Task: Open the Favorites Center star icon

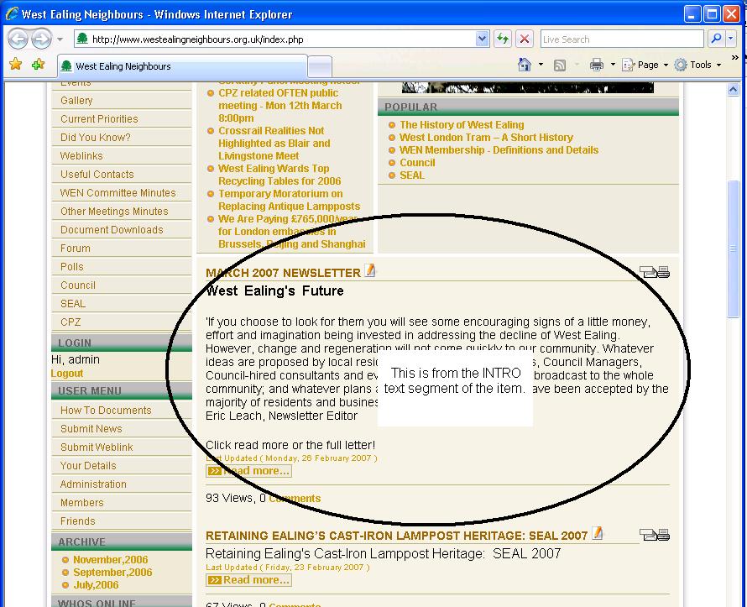Action: coord(16,64)
